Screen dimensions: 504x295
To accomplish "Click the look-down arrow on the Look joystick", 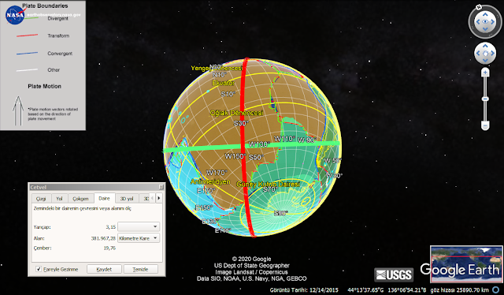I will (x=485, y=29).
